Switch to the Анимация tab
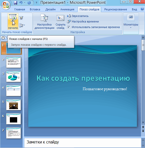 click(67, 9)
